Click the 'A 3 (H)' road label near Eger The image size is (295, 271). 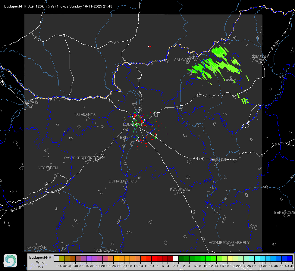[x=211, y=96]
